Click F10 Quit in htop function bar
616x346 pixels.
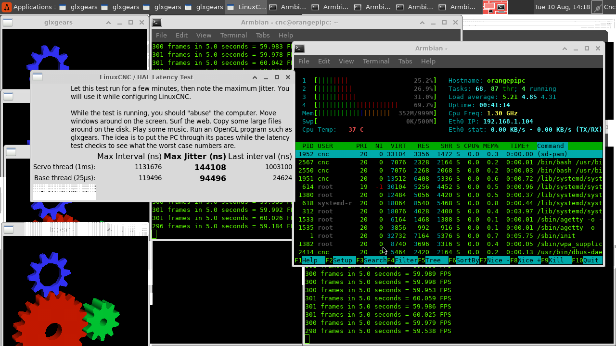coord(587,260)
